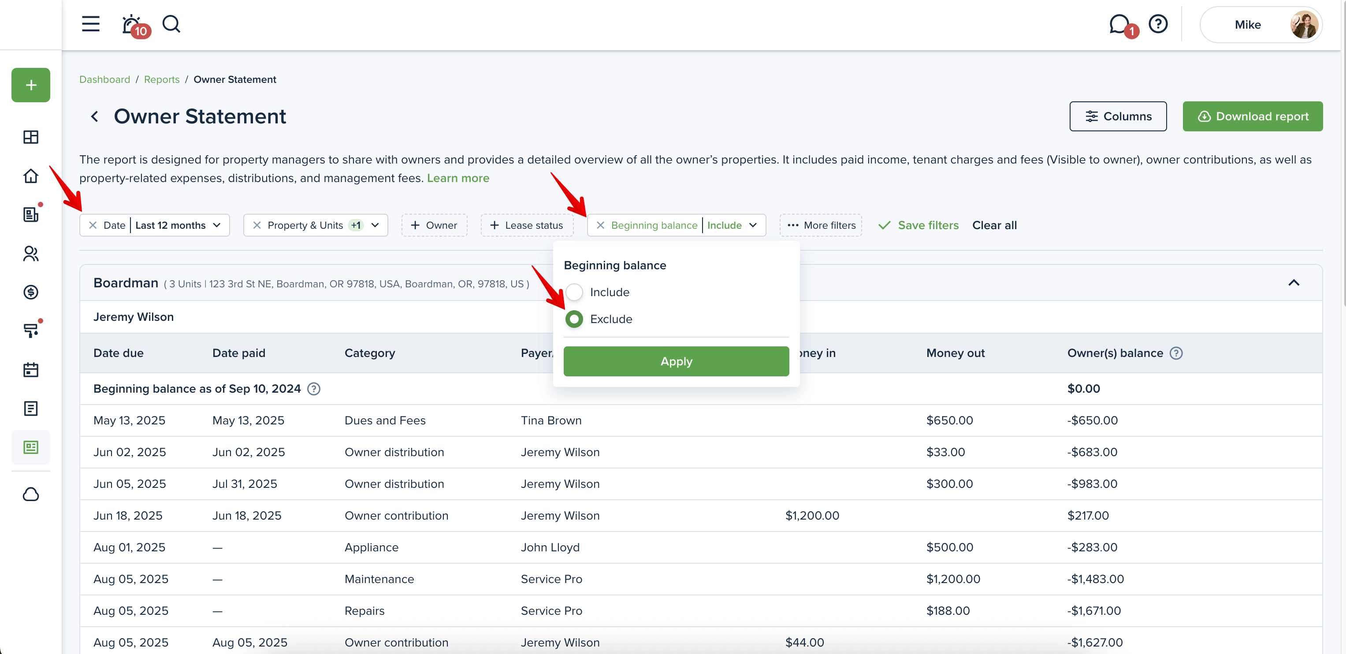The height and width of the screenshot is (654, 1346).
Task: Remove the Date filter with its X
Action: click(93, 225)
